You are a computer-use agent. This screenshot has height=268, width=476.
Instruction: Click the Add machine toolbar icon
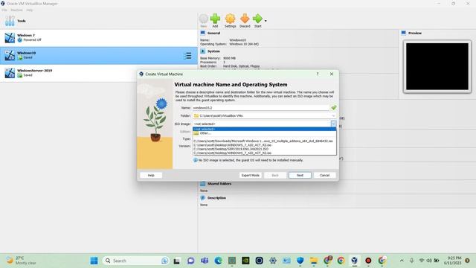[x=215, y=20]
